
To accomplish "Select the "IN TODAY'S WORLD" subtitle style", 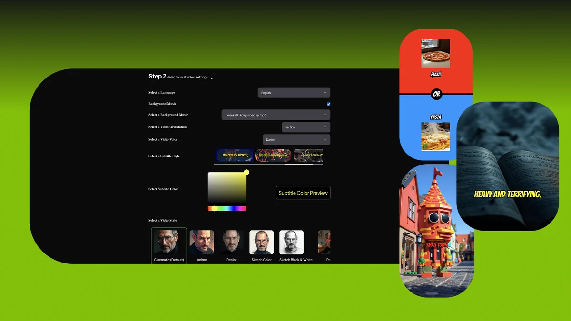I will pyautogui.click(x=235, y=156).
